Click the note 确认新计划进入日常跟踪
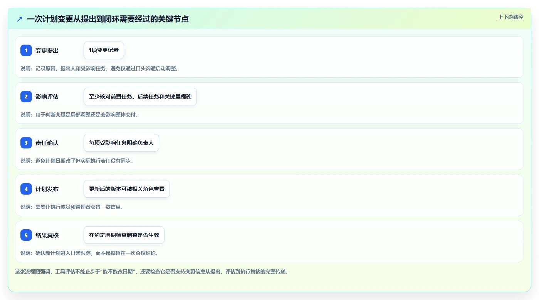 point(90,253)
